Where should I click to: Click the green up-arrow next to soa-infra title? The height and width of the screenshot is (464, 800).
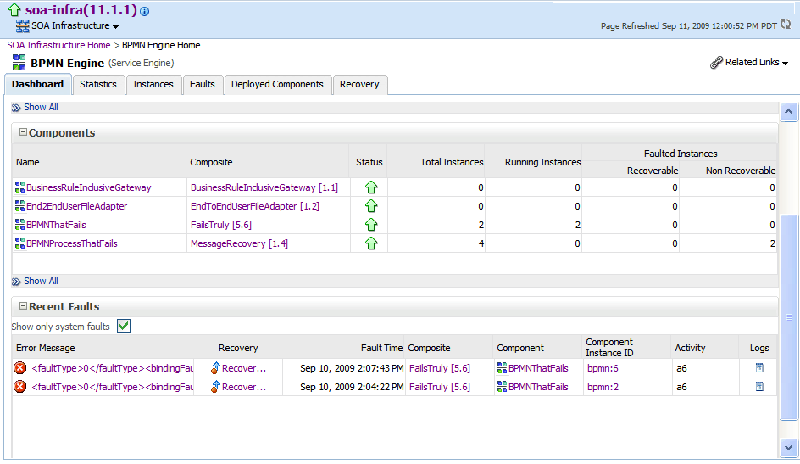tap(14, 9)
